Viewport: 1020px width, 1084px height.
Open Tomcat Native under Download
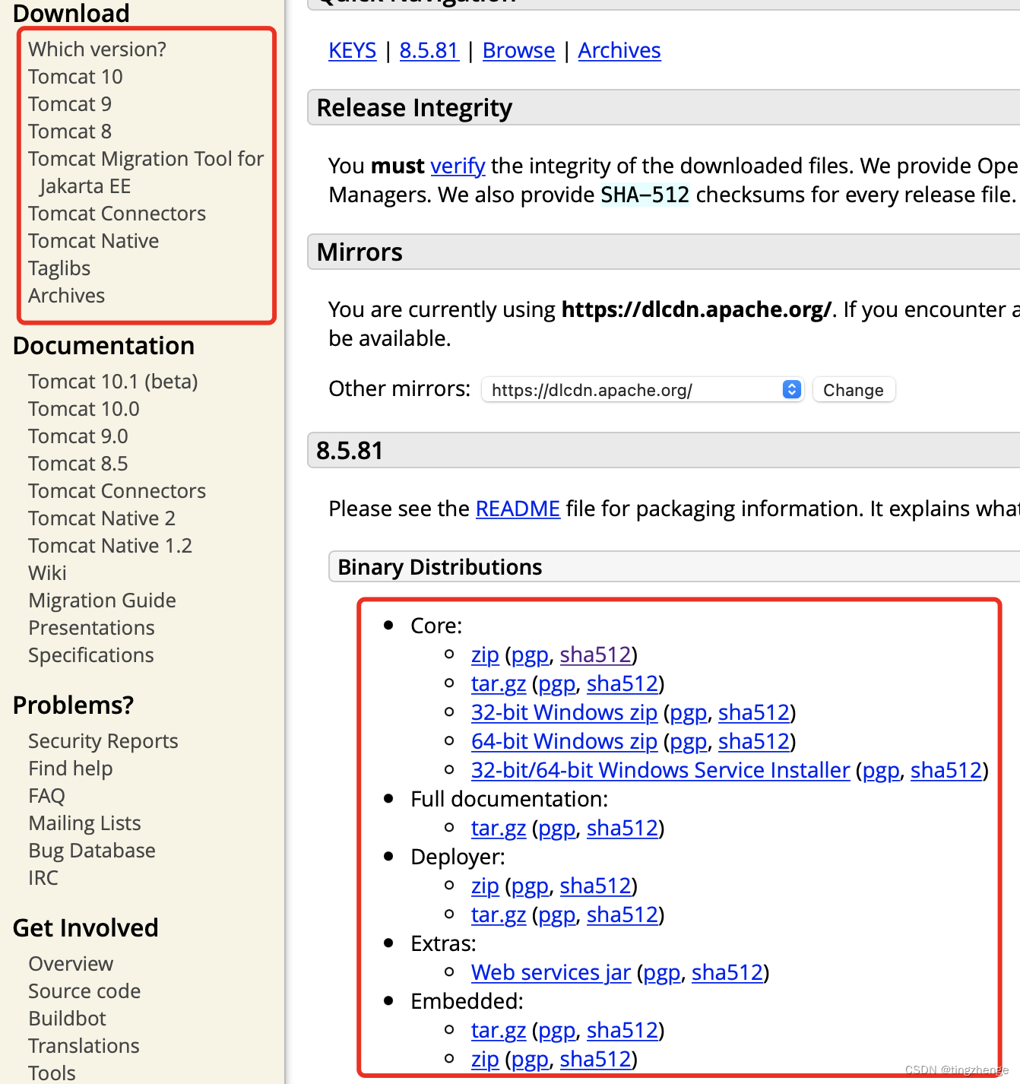coord(93,241)
